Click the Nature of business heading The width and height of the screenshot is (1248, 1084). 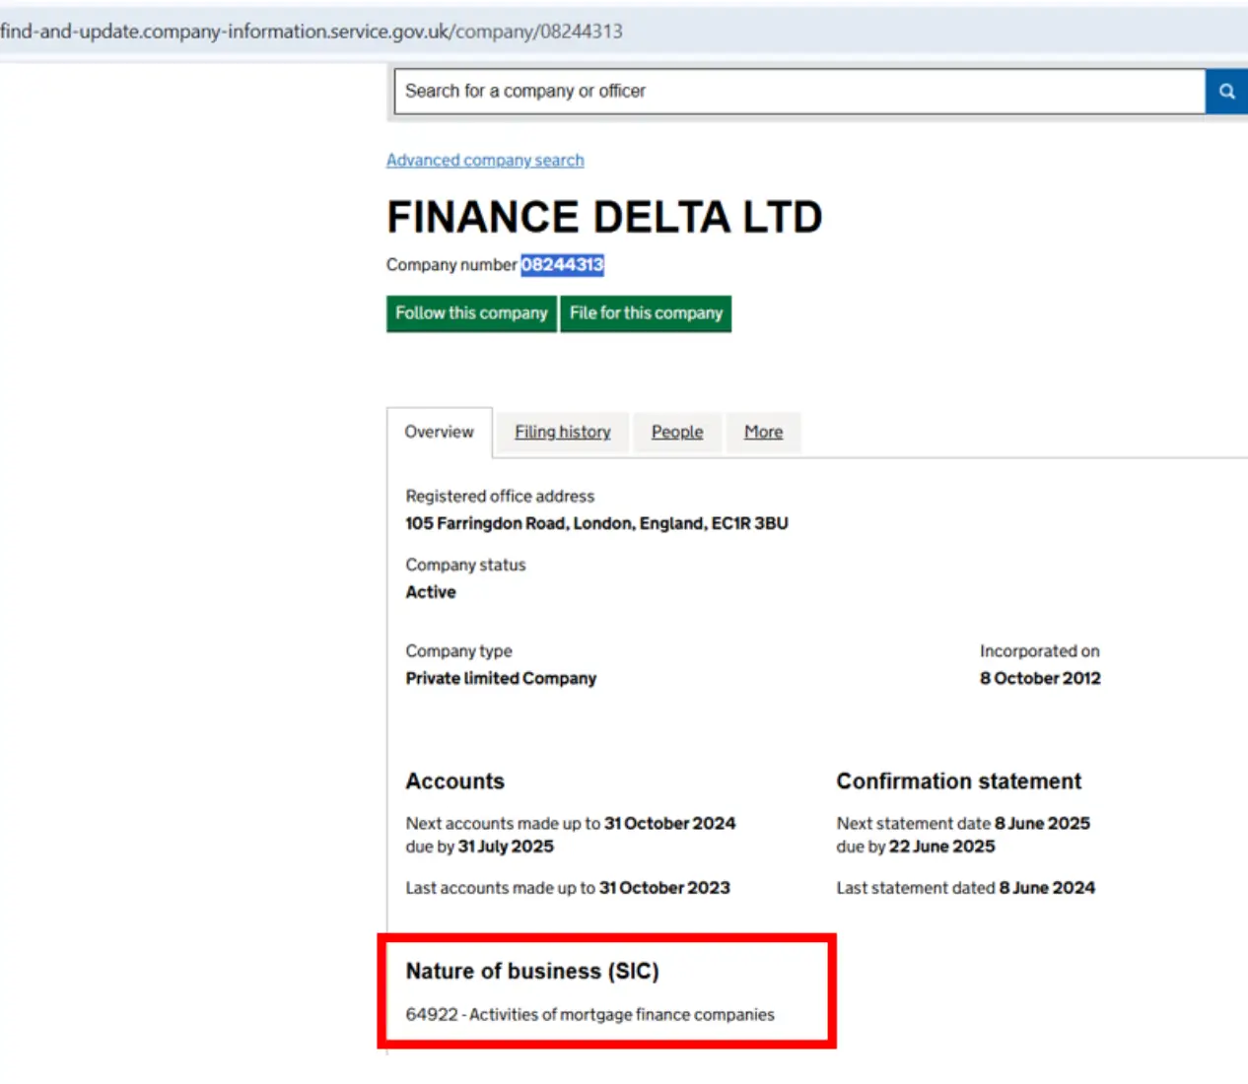point(533,971)
